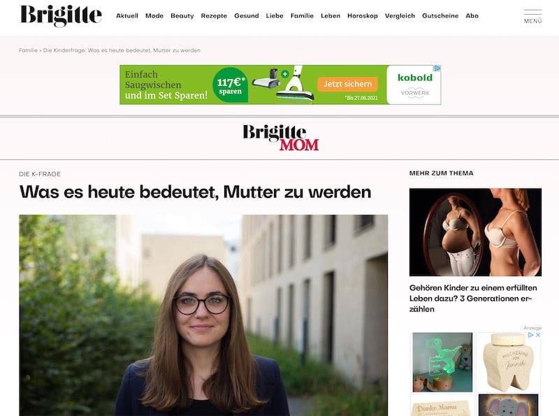Open the hamburger MENÜ icon
559x416 pixels.
(532, 17)
